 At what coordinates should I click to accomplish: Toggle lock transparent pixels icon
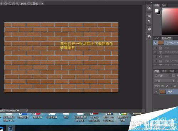point(163,86)
